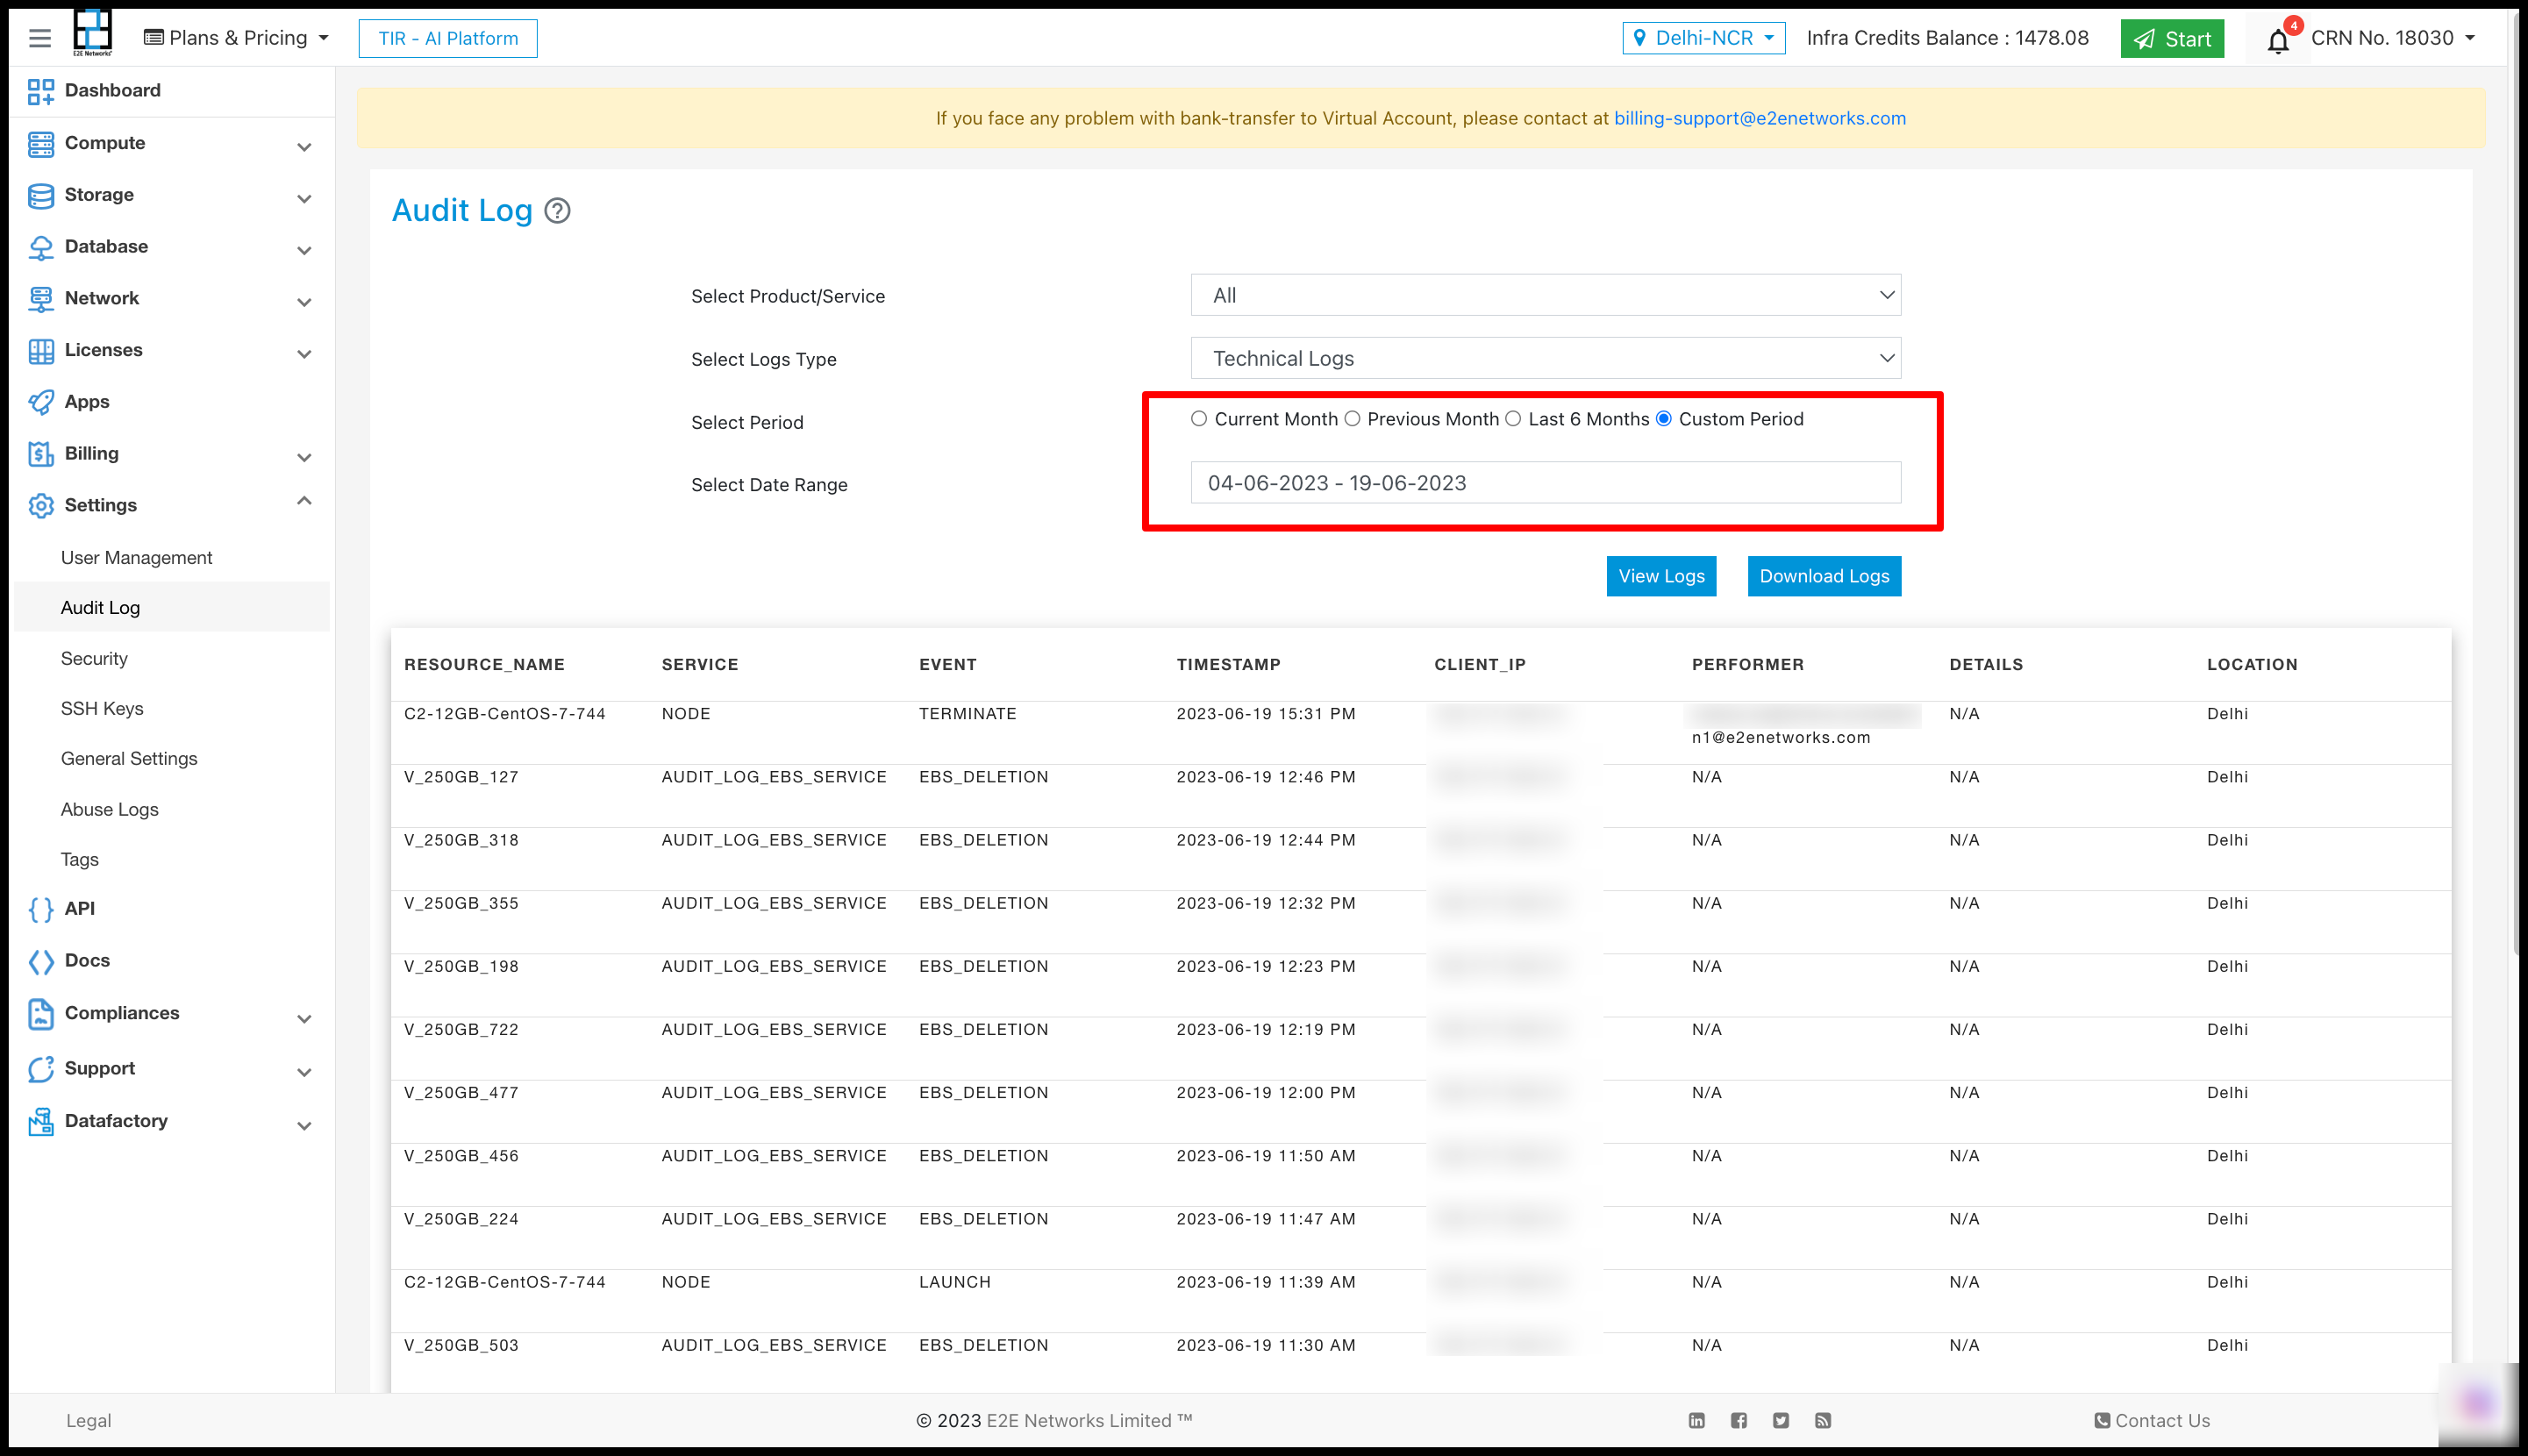
Task: Open the Tags settings item
Action: point(79,859)
